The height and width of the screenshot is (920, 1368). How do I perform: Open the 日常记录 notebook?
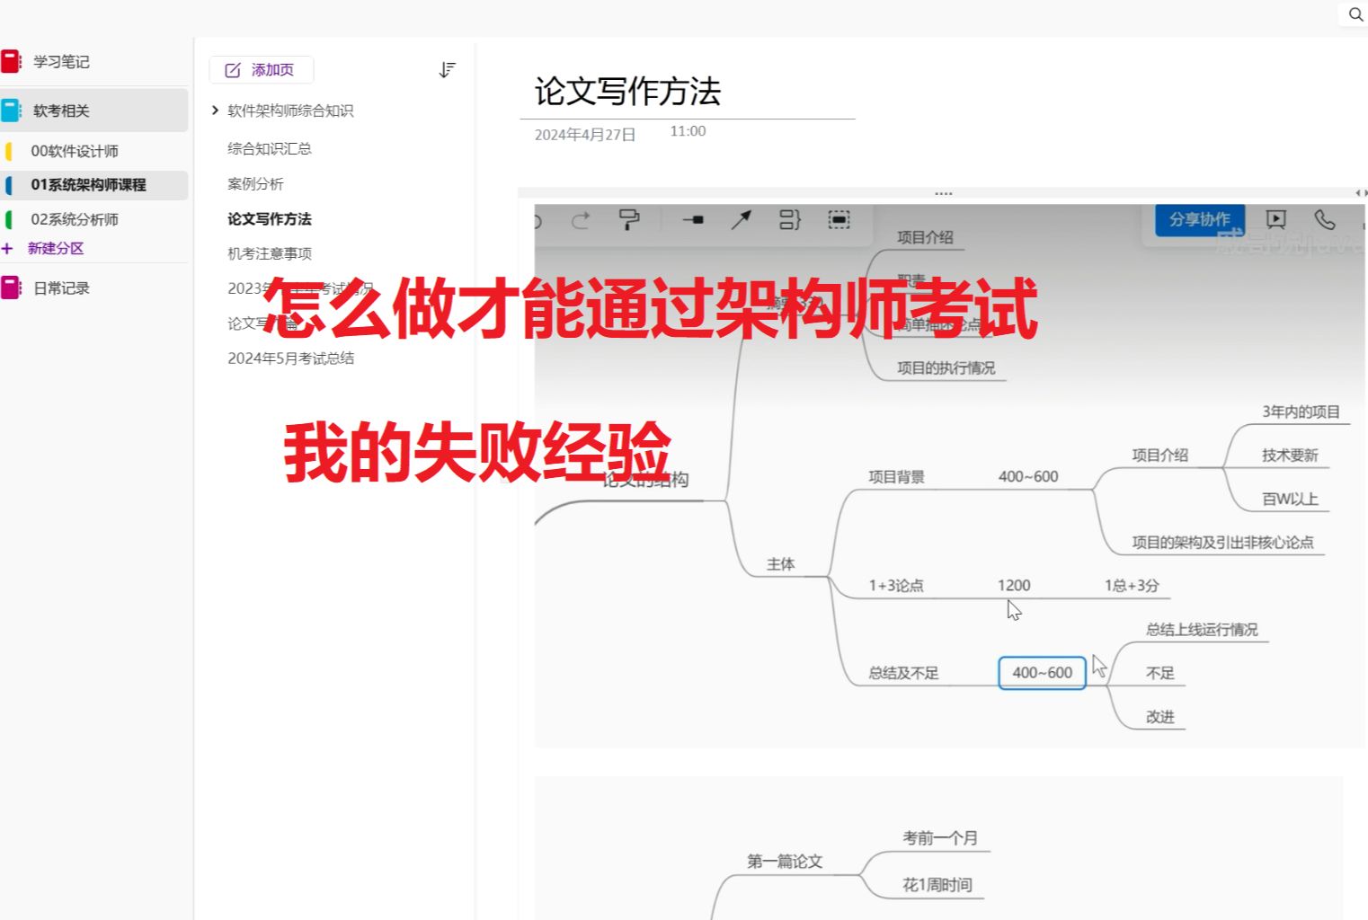(61, 287)
